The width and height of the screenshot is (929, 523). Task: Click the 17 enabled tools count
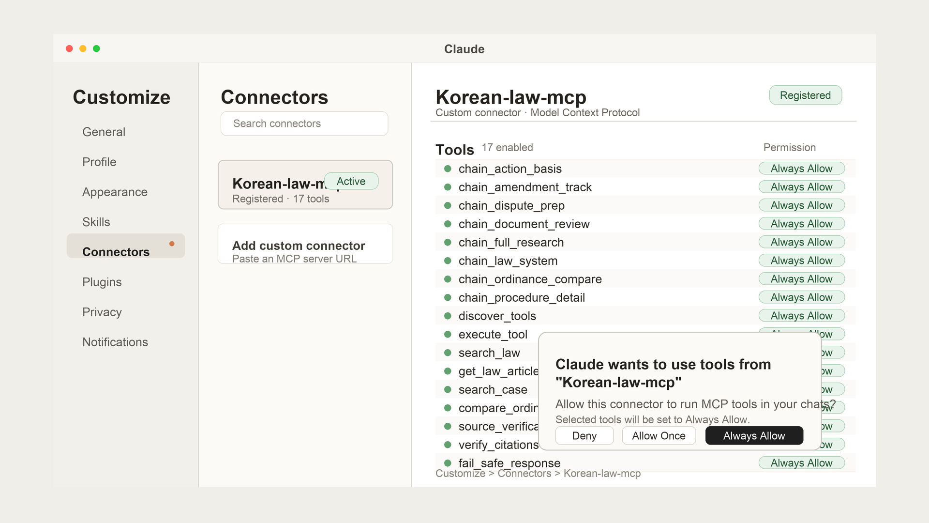[x=508, y=147]
